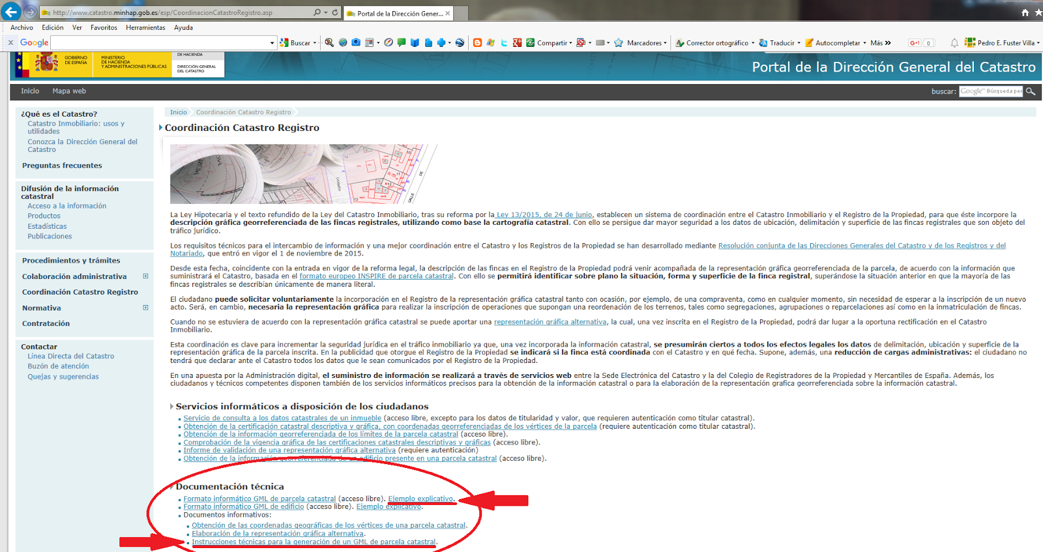Click the compass icon in Google toolbar

click(x=389, y=42)
